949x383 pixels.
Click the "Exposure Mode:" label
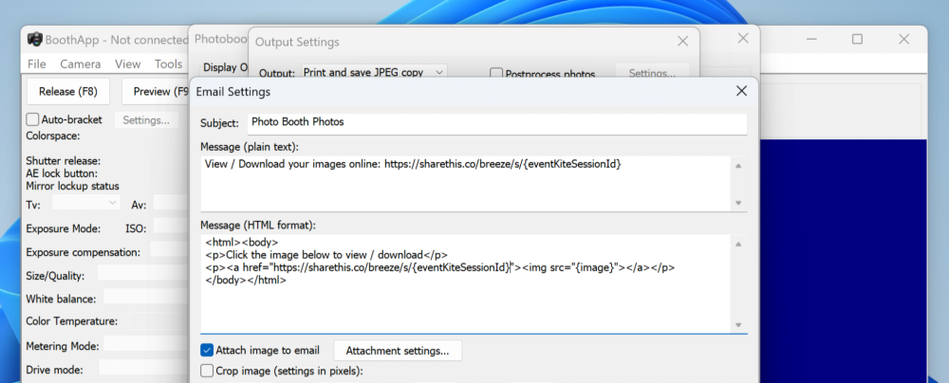coord(64,228)
